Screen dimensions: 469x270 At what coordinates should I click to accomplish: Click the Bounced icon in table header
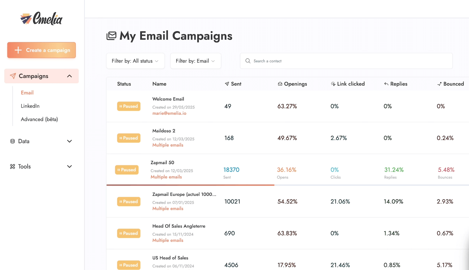click(439, 84)
